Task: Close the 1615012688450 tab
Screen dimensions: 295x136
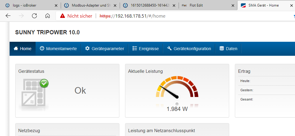Action: (174, 6)
